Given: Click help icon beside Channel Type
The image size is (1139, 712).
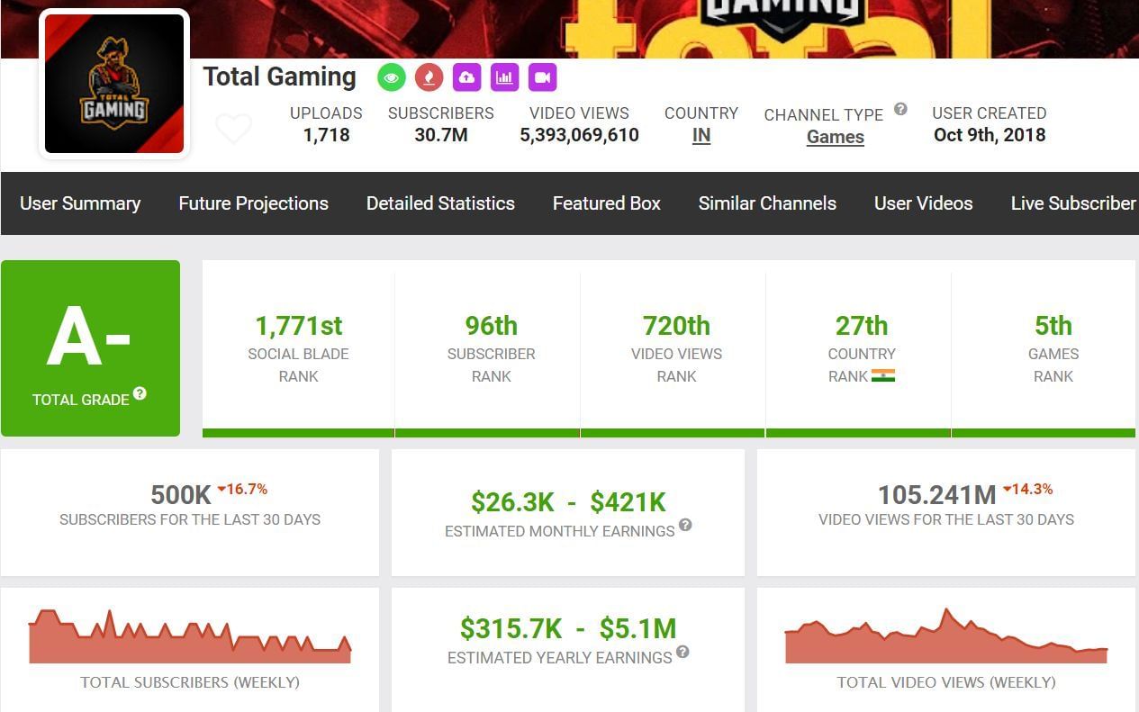Looking at the screenshot, I should click(x=900, y=110).
